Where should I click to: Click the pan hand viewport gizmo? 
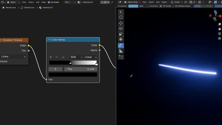(x=220, y=29)
